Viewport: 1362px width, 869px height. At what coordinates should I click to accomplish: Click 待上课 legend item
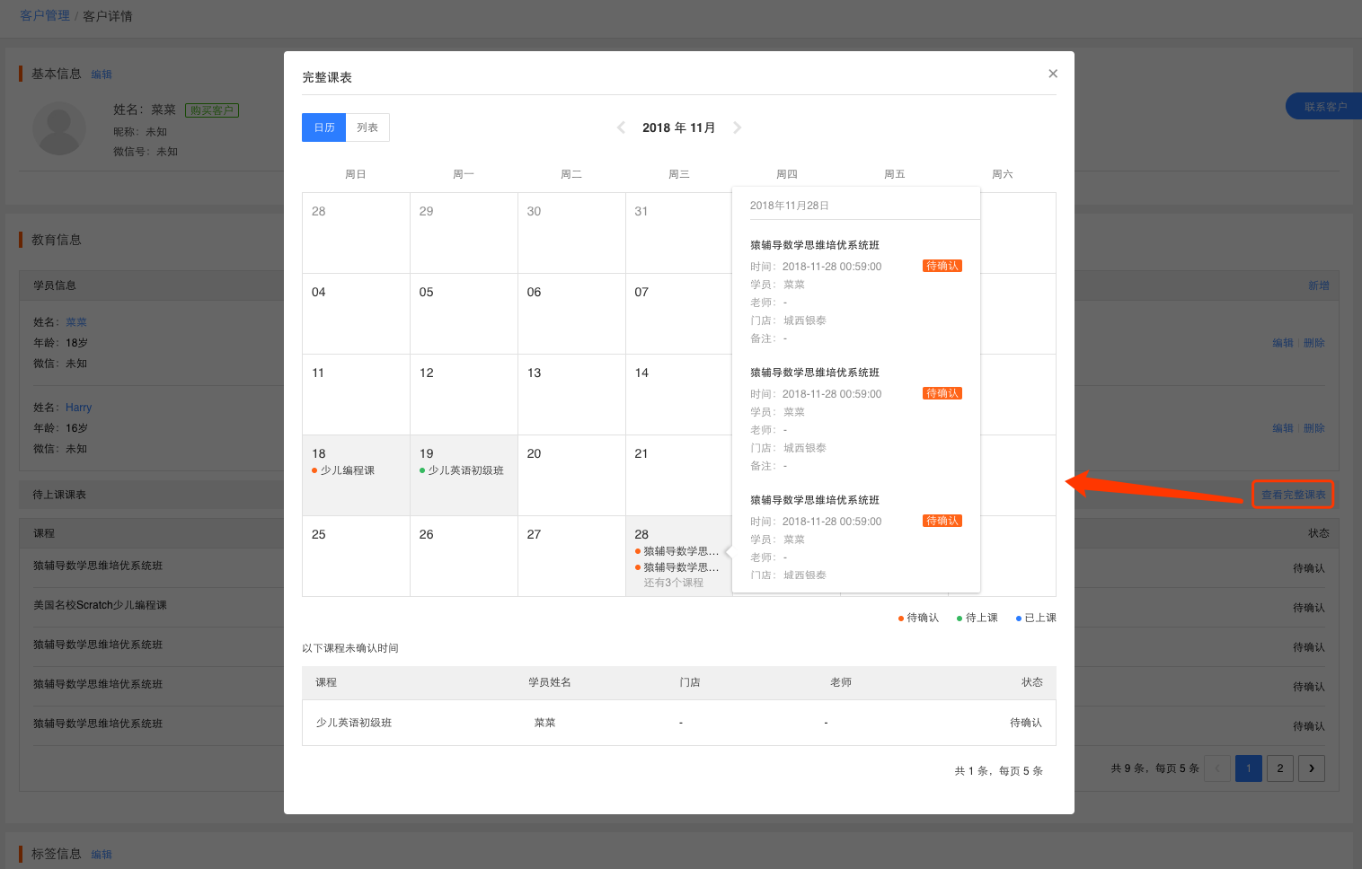(x=977, y=618)
